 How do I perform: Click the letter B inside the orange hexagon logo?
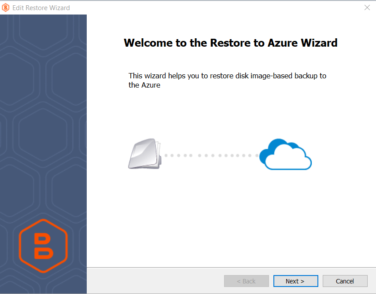(x=43, y=246)
